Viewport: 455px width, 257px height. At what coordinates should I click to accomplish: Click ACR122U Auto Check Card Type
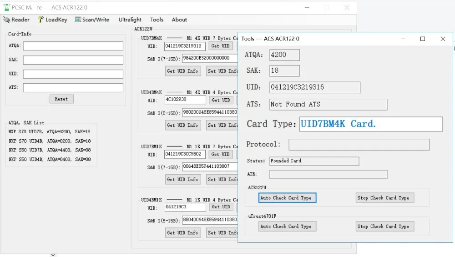(287, 198)
